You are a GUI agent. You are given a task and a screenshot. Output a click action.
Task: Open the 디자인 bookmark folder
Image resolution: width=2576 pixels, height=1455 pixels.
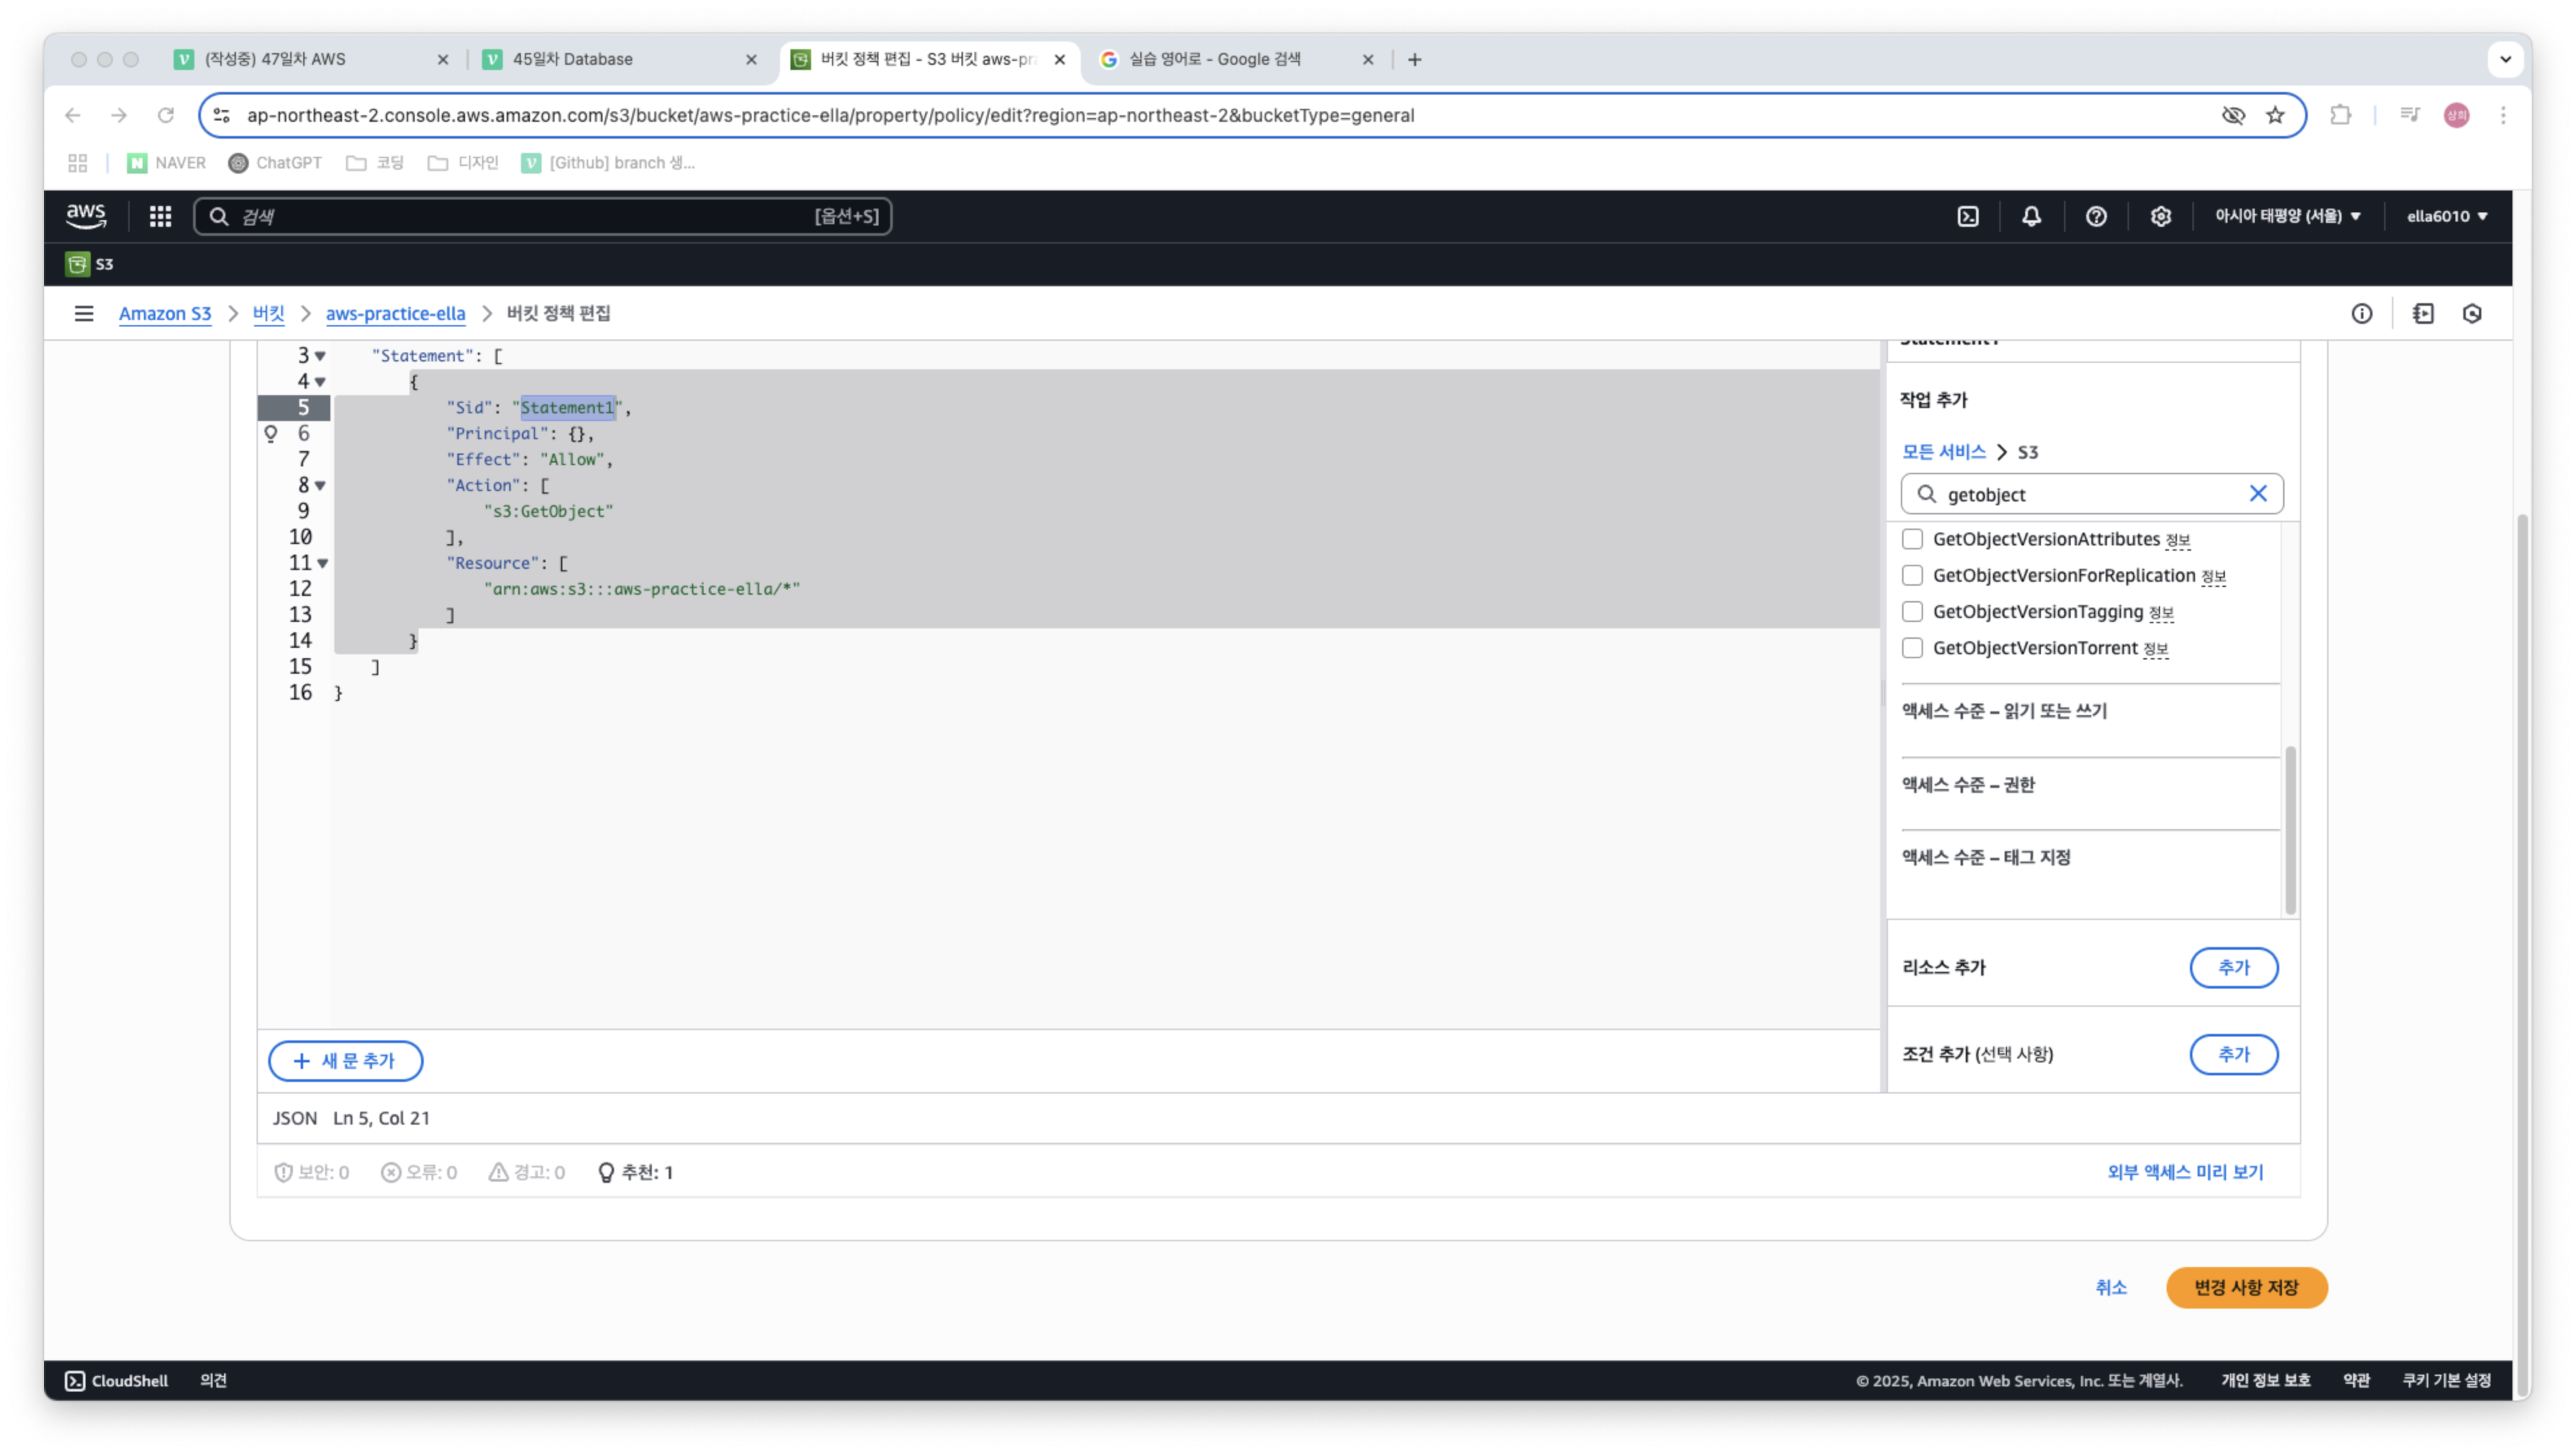pyautogui.click(x=463, y=162)
